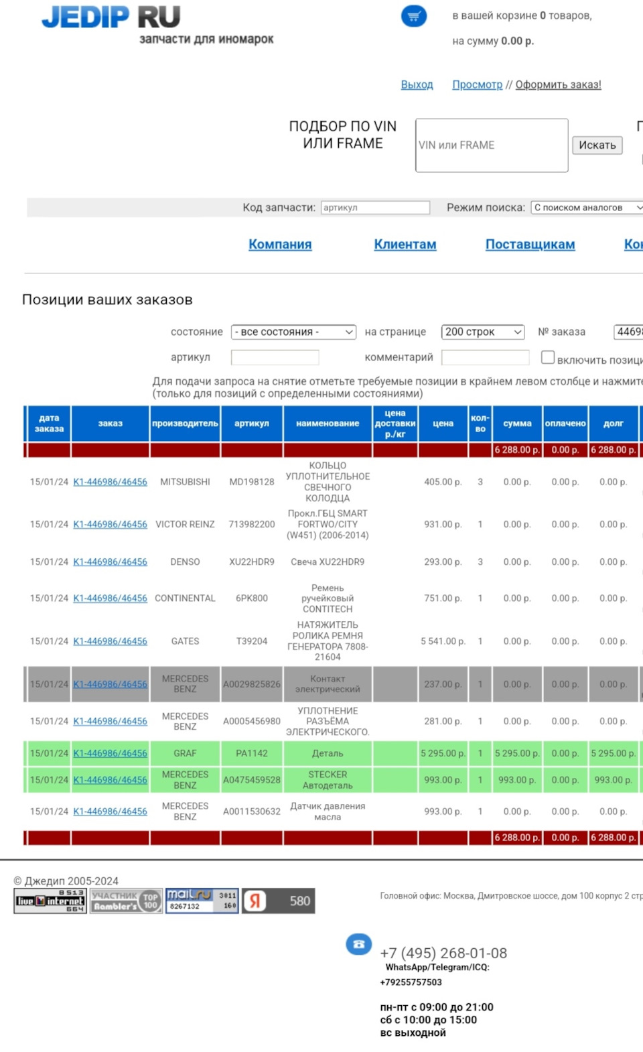643x1052 pixels.
Task: Open the order link in the A0029825826 row
Action: click(110, 684)
